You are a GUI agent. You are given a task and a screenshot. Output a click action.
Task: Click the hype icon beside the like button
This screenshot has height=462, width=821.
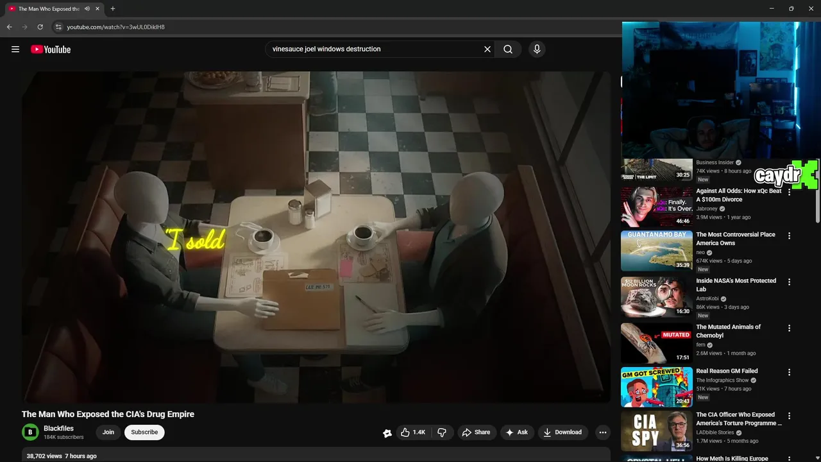387,433
